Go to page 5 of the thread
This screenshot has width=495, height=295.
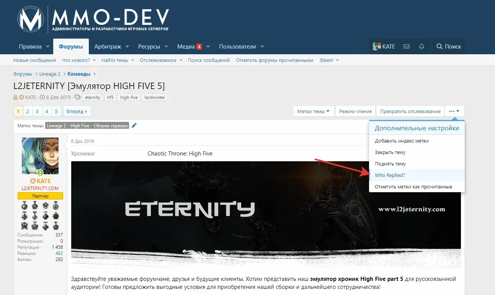(x=56, y=111)
